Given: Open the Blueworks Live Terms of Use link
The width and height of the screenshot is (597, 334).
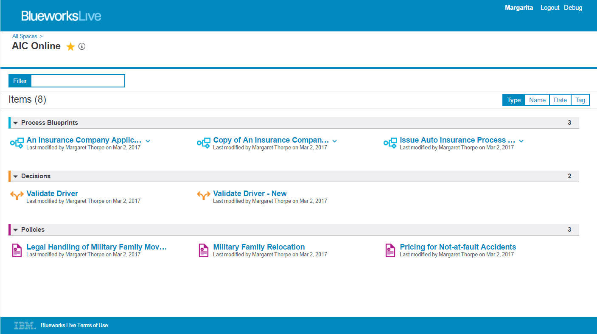Looking at the screenshot, I should 73,325.
